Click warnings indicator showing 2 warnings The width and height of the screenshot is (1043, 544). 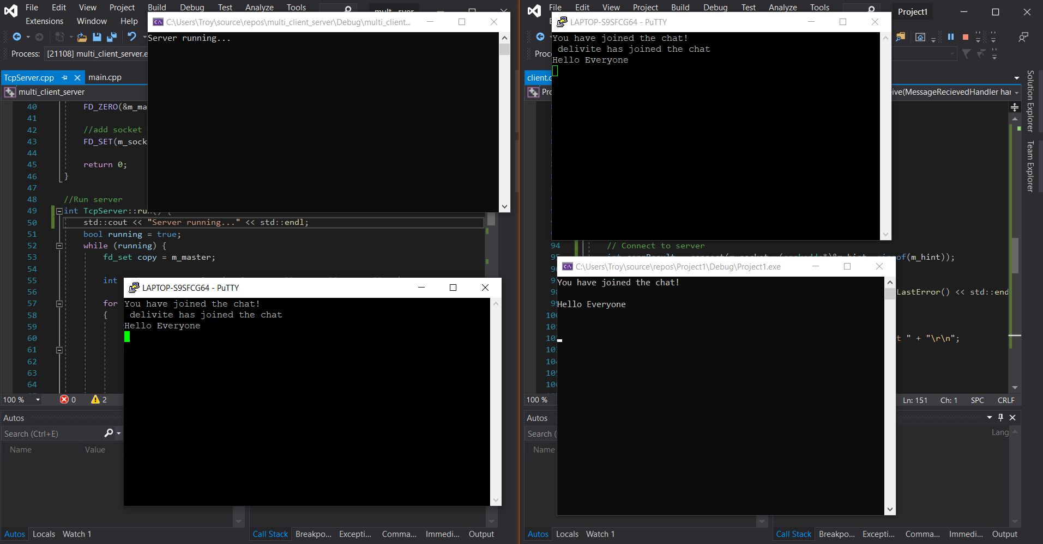click(x=99, y=400)
